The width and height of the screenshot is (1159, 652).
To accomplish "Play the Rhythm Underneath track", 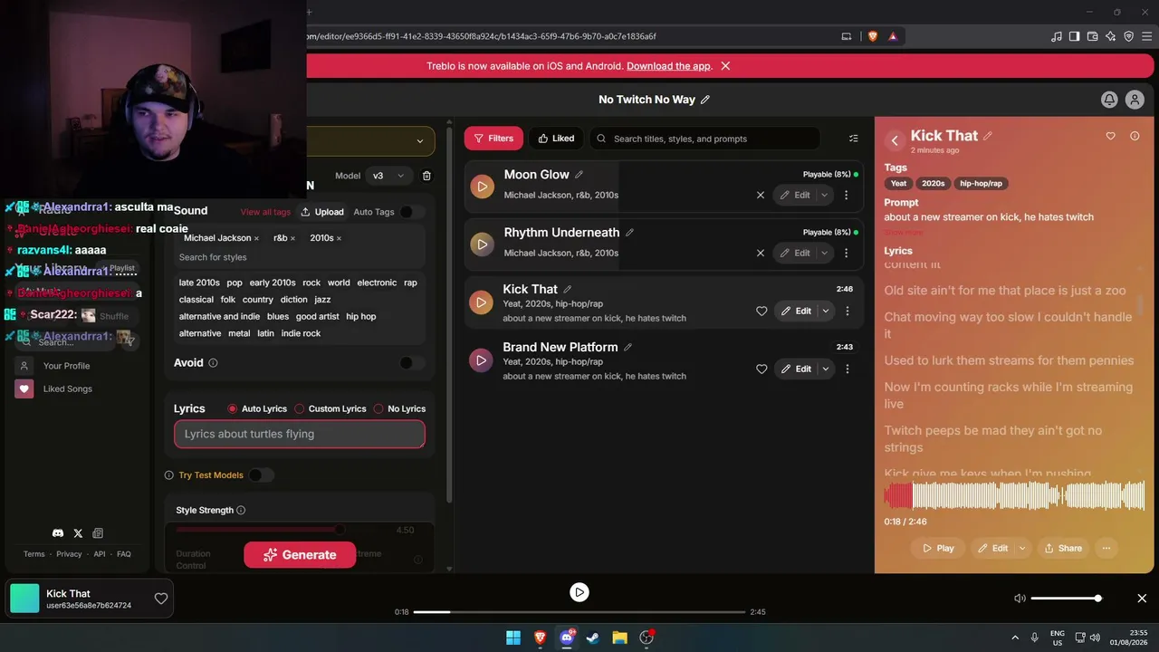I will pos(482,244).
